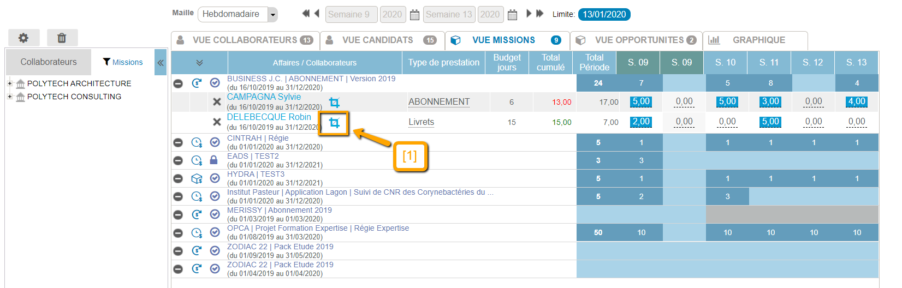Screen dimensions: 902x288
Task: Toggle the check circle on CINTRAH Régie
Action: [215, 142]
